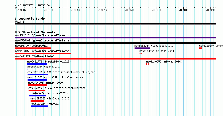The height and width of the screenshot is (116, 223).
Task: Click the tiny blue nsv5643154 marker
Action: tap(28, 69)
